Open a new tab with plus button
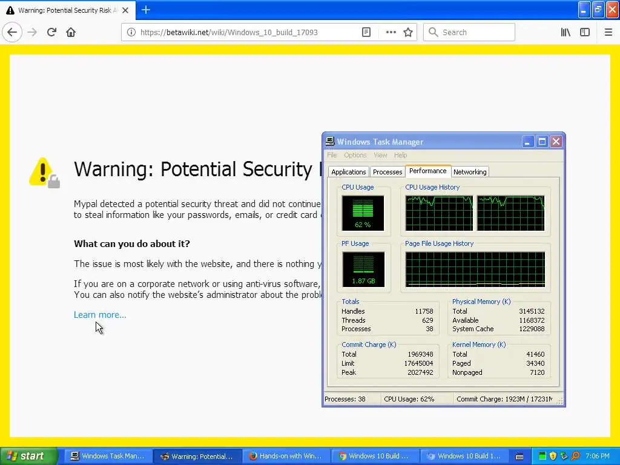620x465 pixels. [145, 10]
